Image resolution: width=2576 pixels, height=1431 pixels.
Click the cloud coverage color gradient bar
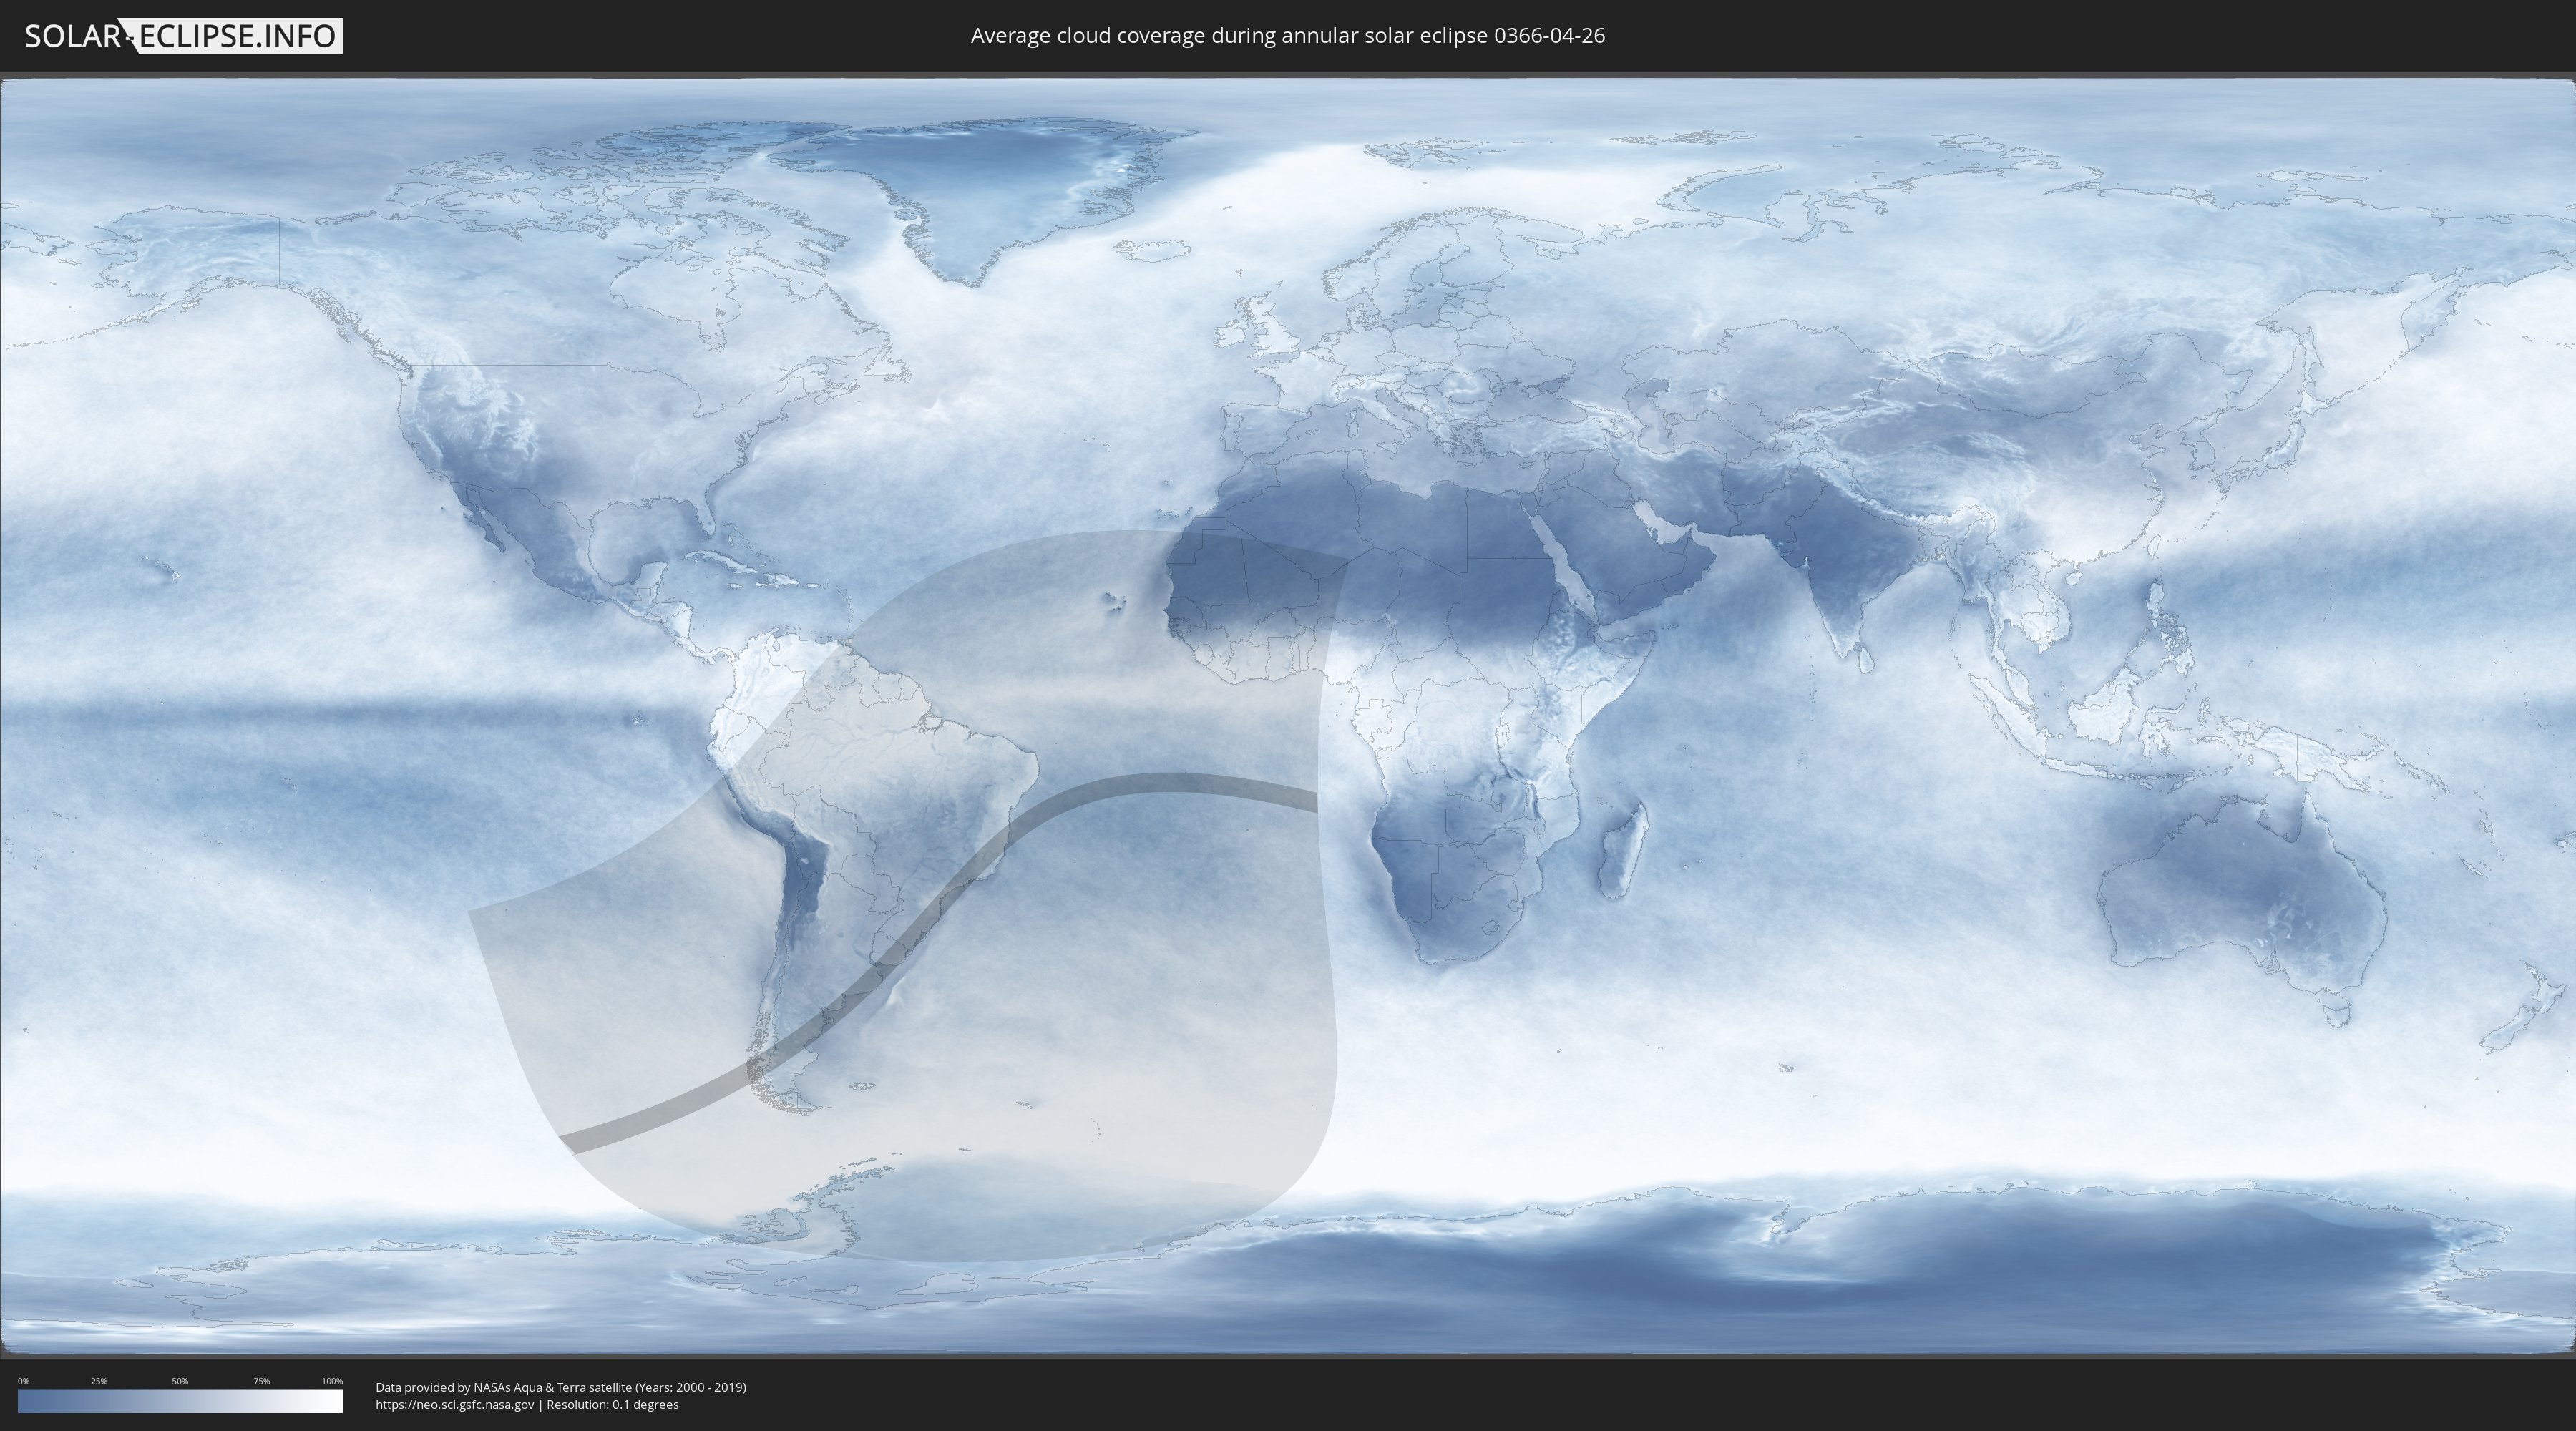click(x=180, y=1401)
